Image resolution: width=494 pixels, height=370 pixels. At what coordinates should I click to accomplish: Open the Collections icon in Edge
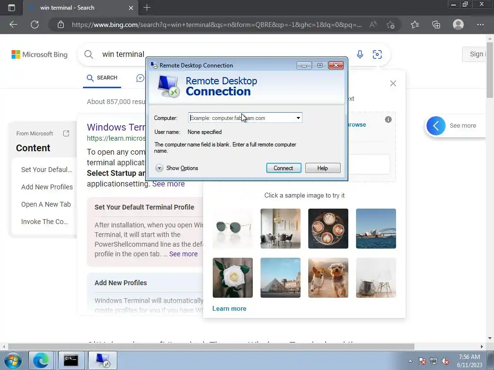(x=436, y=25)
